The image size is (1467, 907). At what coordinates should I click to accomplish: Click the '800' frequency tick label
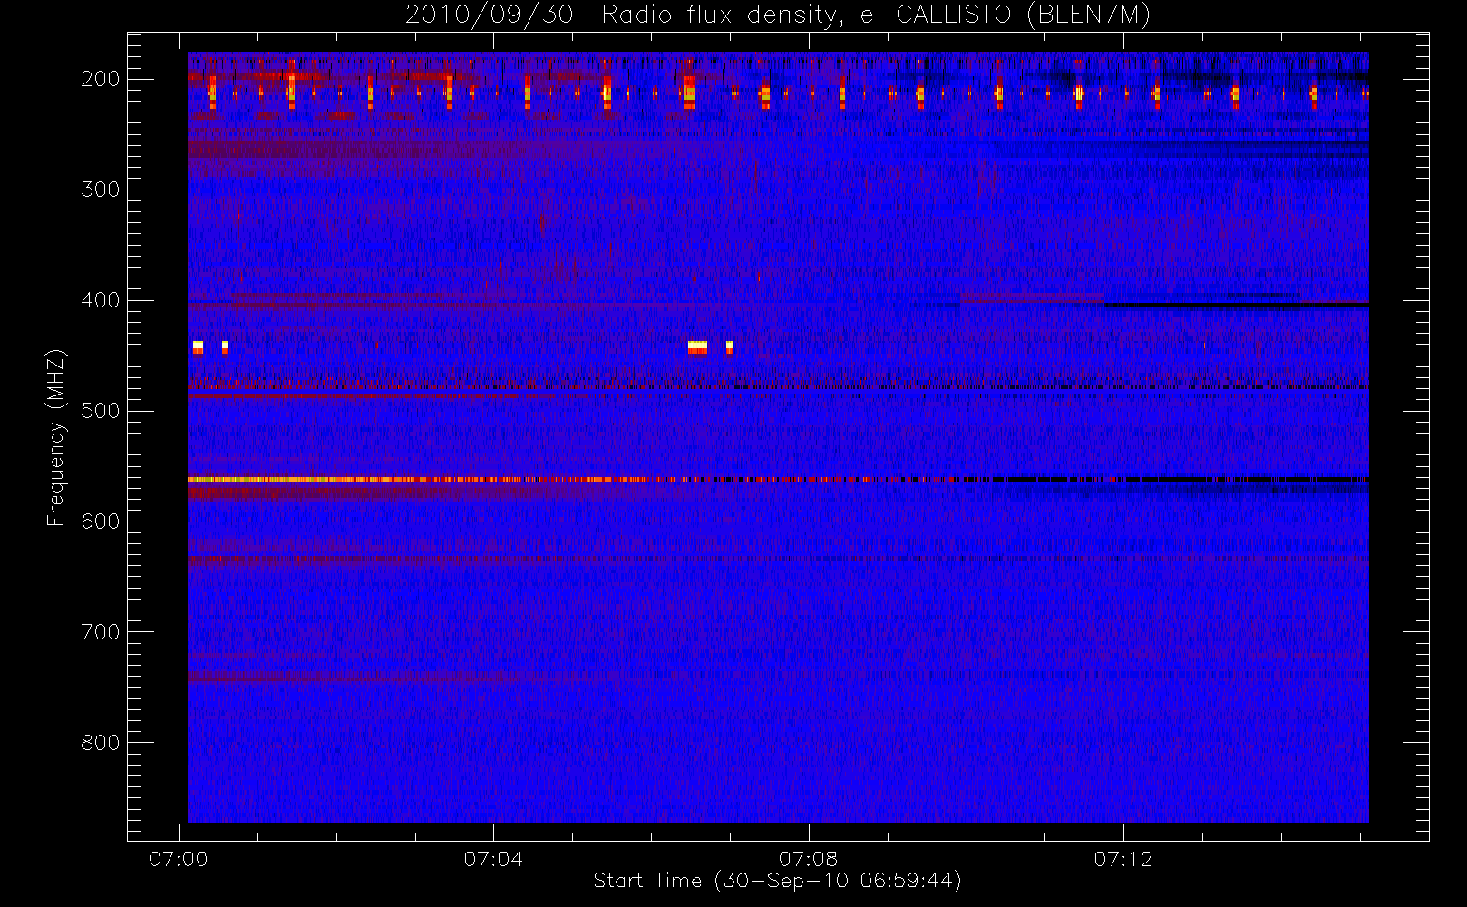(101, 743)
